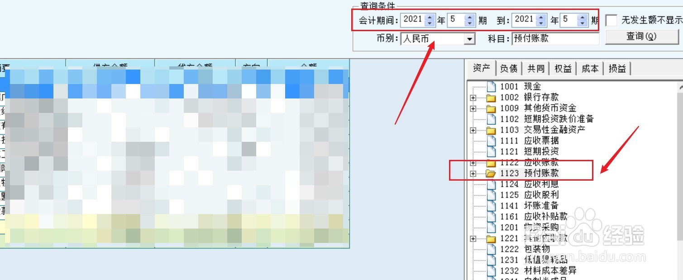Click the open folder icon of 1123 预付账款
The image size is (683, 280).
pyautogui.click(x=491, y=173)
